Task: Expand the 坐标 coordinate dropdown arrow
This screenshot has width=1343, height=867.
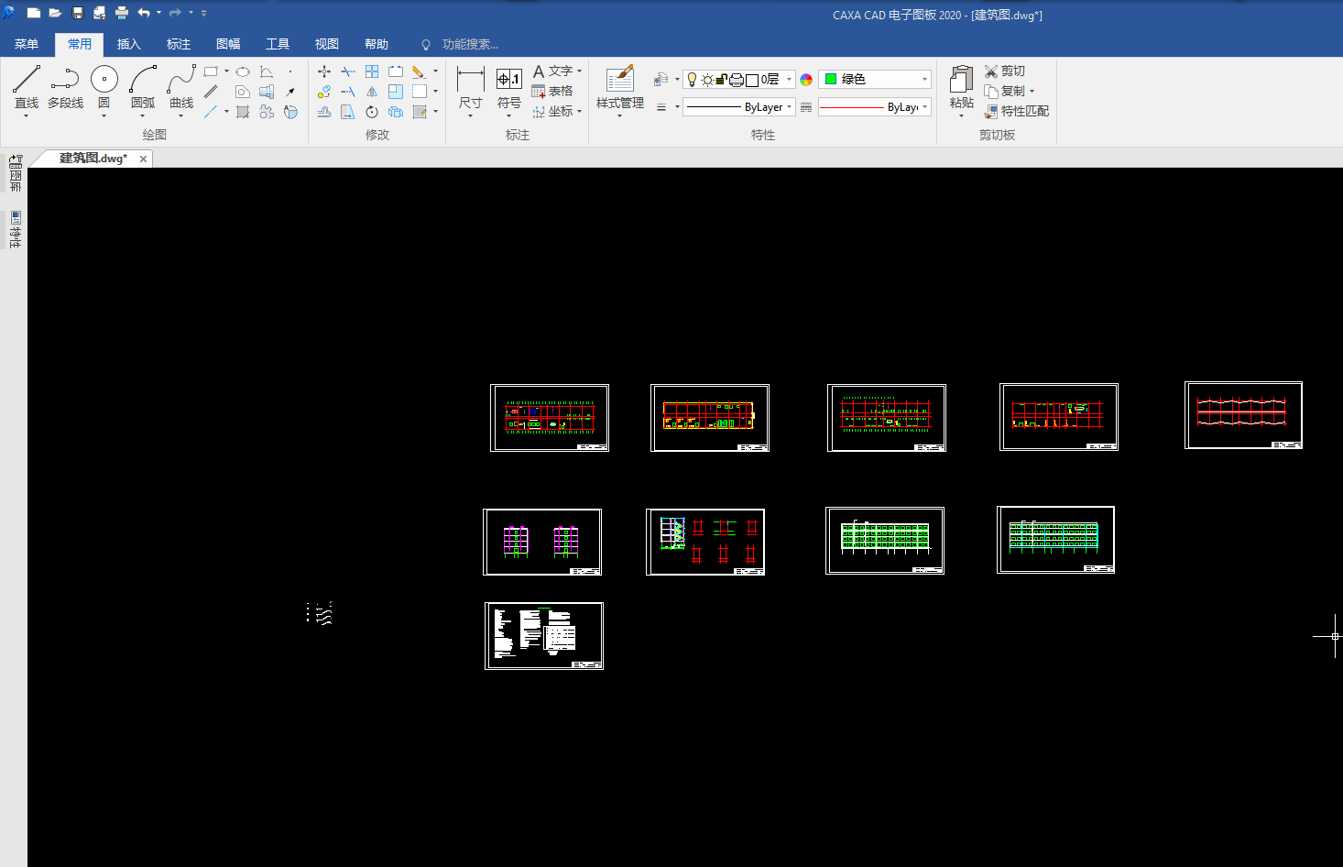Action: [580, 112]
